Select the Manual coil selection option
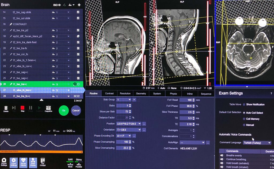The image size is (274, 169). tap(244, 125)
